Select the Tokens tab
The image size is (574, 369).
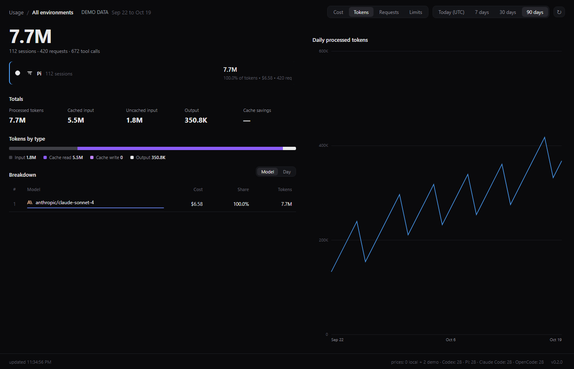pyautogui.click(x=361, y=12)
